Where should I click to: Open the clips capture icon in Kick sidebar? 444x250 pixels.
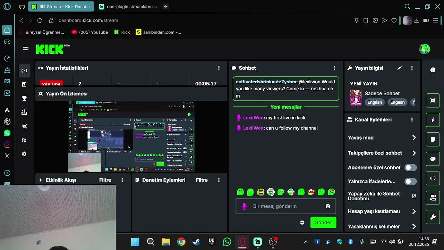click(24, 126)
